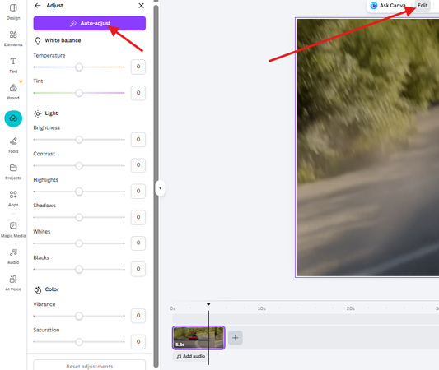Add a new page with plus button
The width and height of the screenshot is (439, 370).
pyautogui.click(x=236, y=338)
